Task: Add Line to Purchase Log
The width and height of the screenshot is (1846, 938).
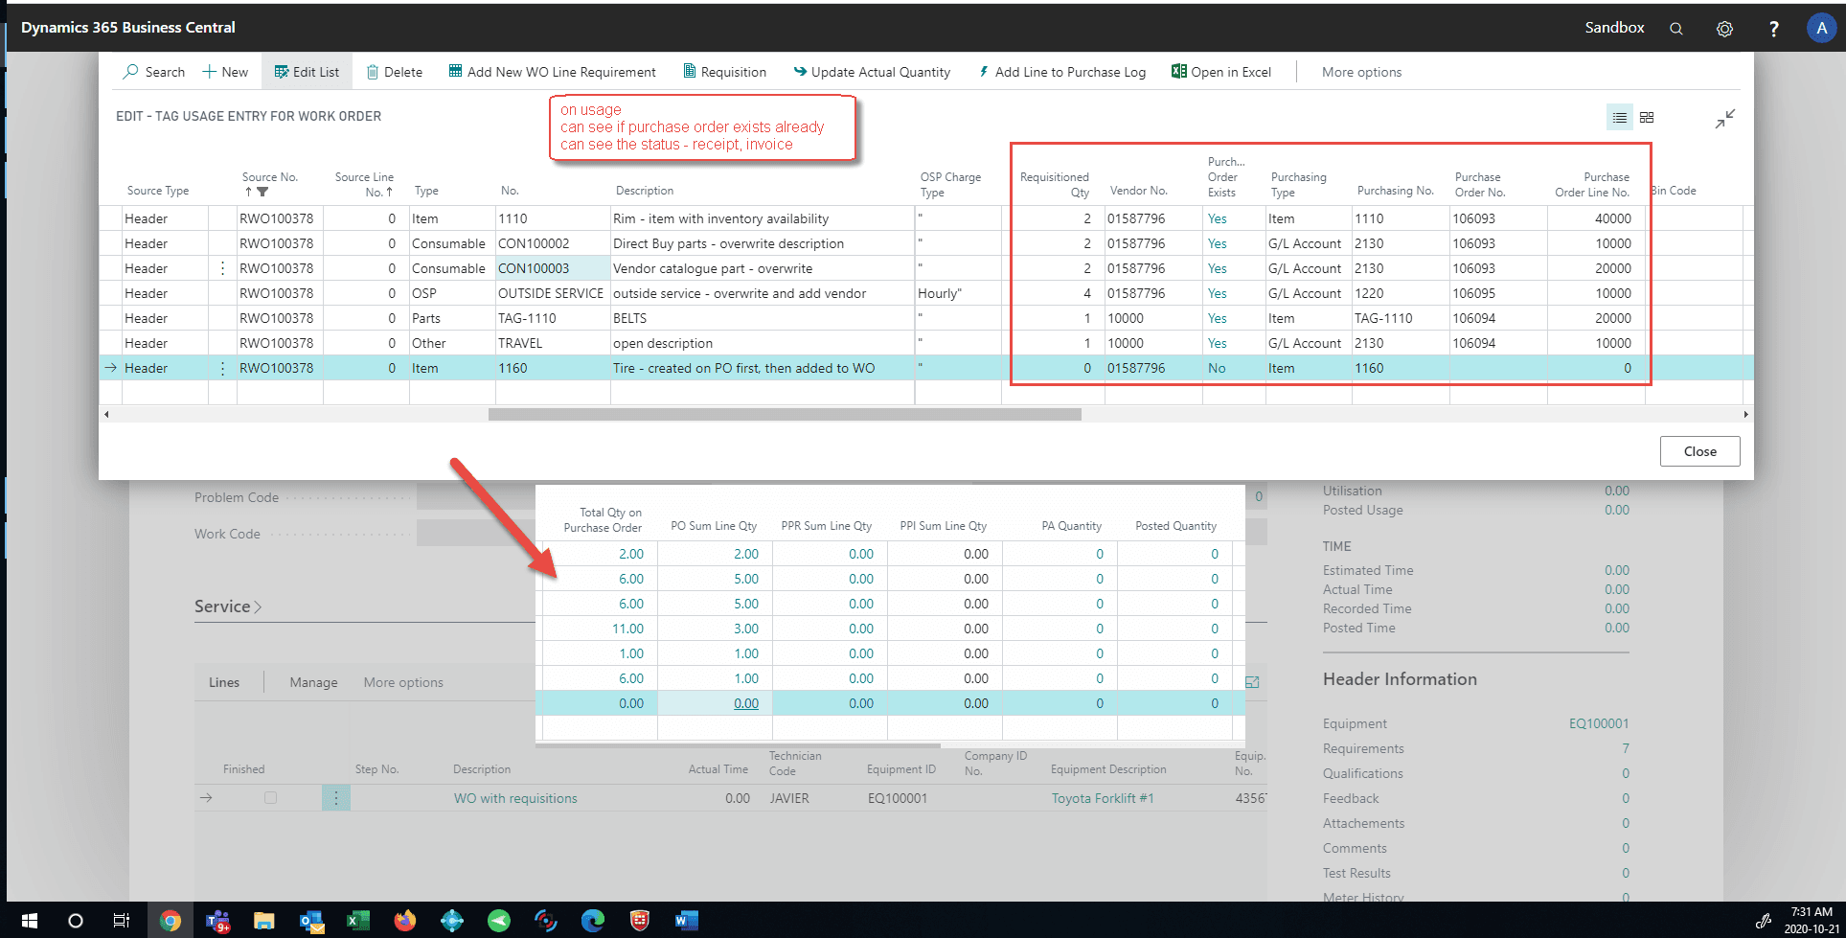Action: point(1061,72)
